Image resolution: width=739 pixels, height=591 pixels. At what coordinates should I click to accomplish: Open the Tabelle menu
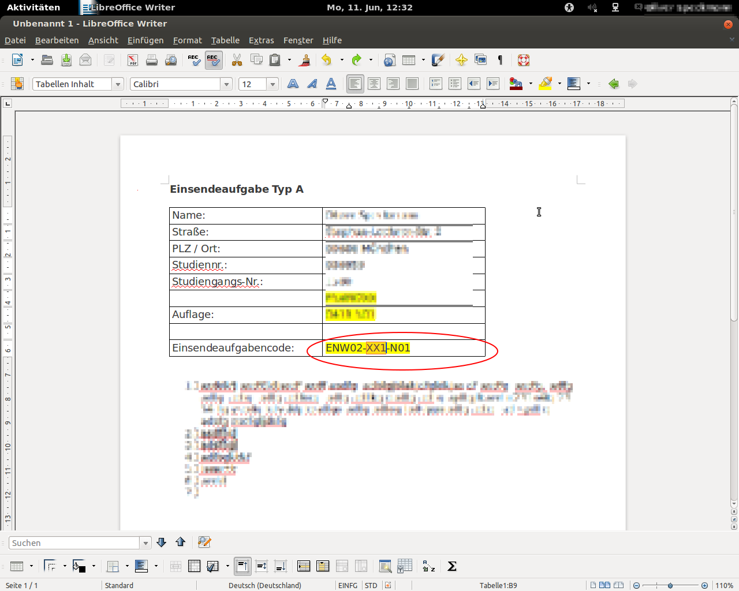[225, 40]
